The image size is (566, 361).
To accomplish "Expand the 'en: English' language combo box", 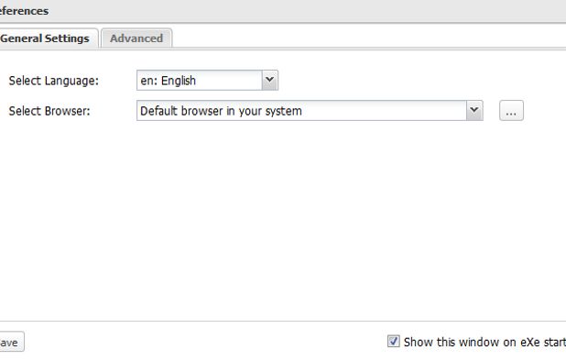I will (x=207, y=80).
